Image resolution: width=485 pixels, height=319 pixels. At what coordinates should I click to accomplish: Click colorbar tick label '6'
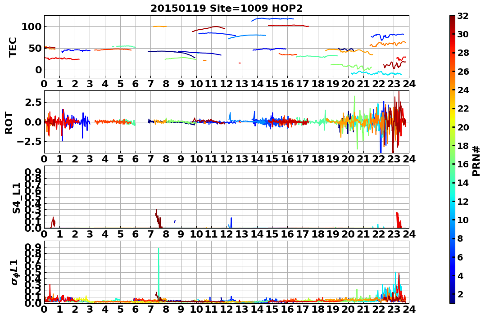coord(461,257)
